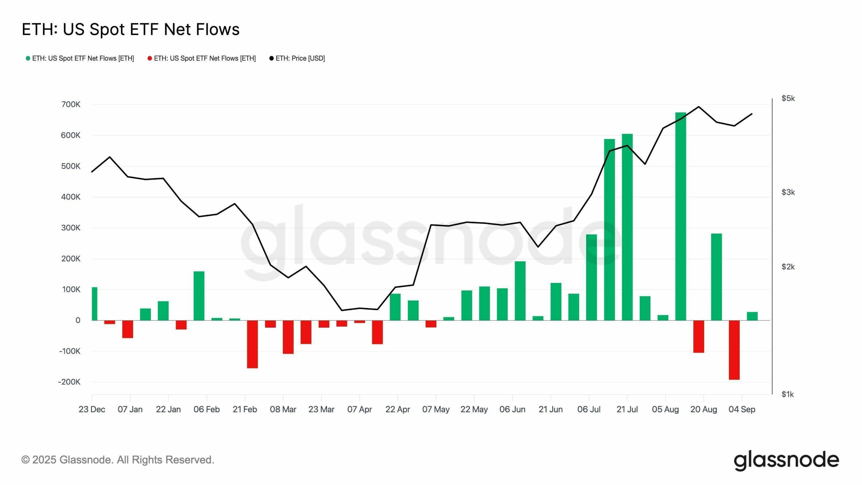
Task: Click the tallest green inflow bar
Action: (681, 216)
